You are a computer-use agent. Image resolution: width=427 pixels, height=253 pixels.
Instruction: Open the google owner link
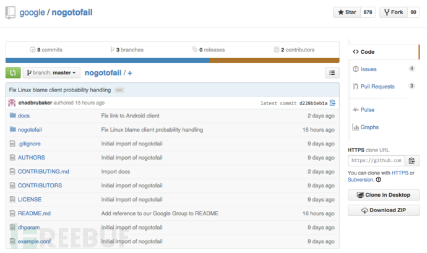pos(32,12)
